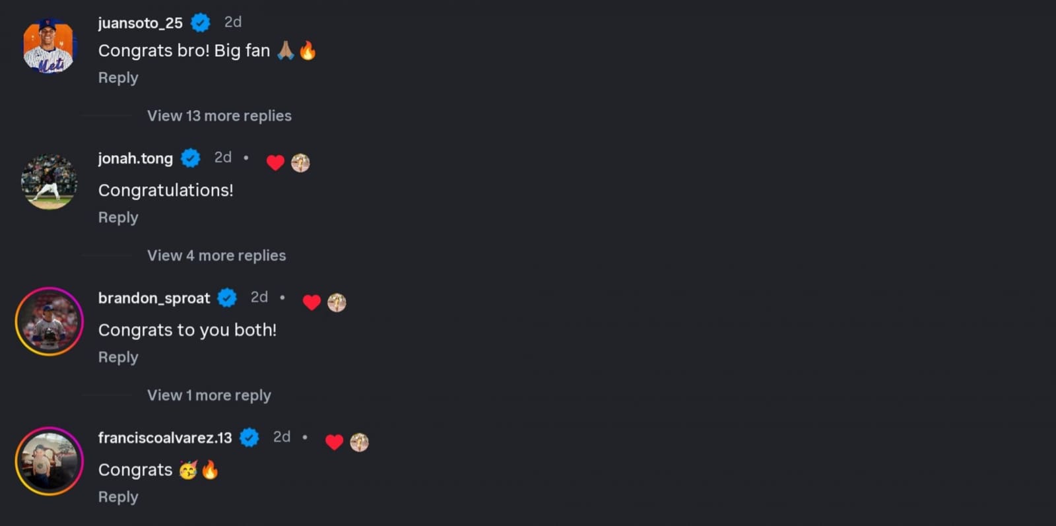Expand View 1 more reply
This screenshot has width=1056, height=526.
tap(209, 395)
